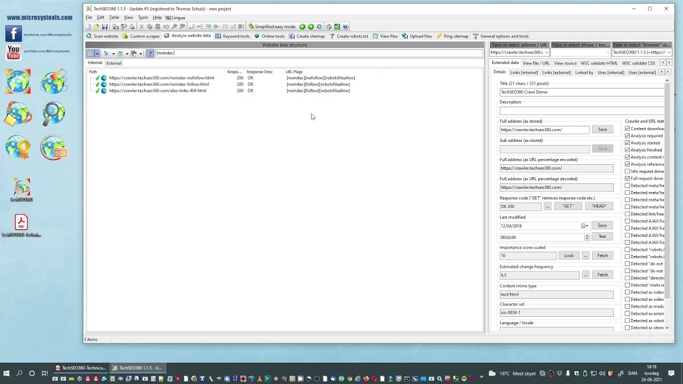The width and height of the screenshot is (683, 384).
Task: Switch to Scan website tab
Action: [x=102, y=36]
